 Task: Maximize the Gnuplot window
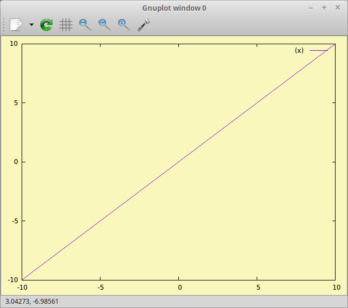[324, 8]
